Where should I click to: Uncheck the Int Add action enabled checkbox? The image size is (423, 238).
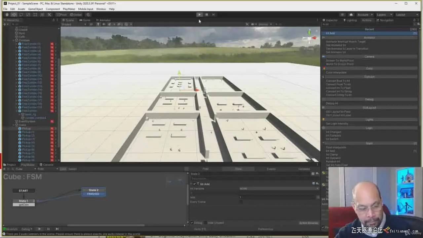pyautogui.click(x=195, y=184)
